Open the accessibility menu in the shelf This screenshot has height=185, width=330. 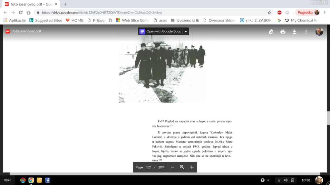pyautogui.click(x=265, y=180)
